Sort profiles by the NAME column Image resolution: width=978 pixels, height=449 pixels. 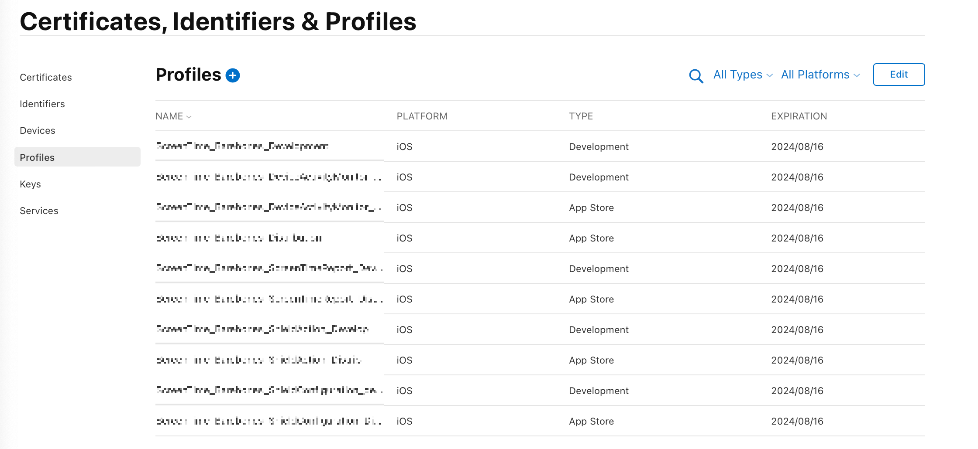pyautogui.click(x=173, y=116)
